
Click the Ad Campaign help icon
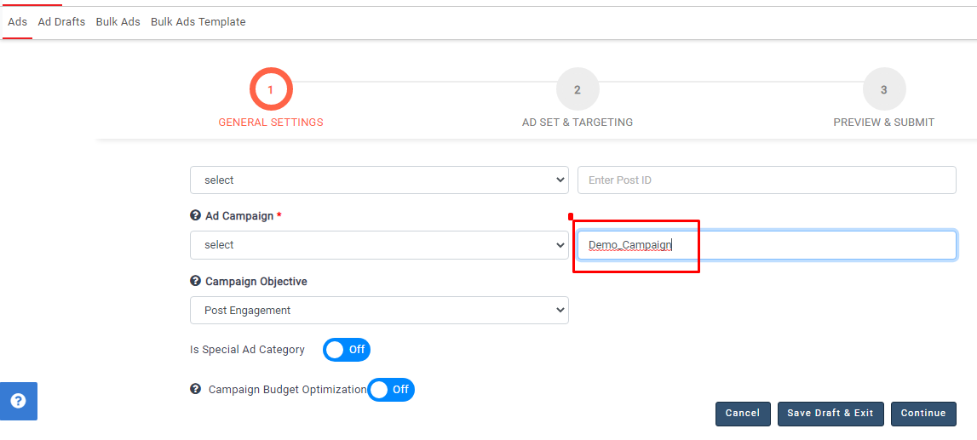(195, 216)
